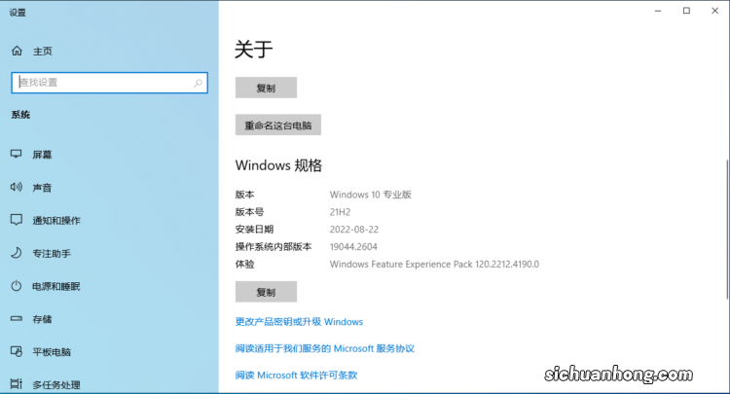730x394 pixels.
Task: Click the Home house icon
Action: [x=17, y=51]
